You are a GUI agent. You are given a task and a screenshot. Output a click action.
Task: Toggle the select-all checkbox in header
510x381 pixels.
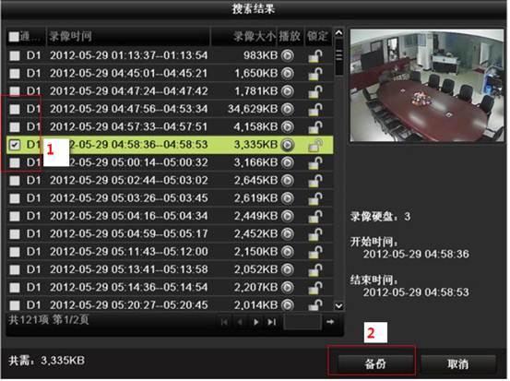click(14, 37)
